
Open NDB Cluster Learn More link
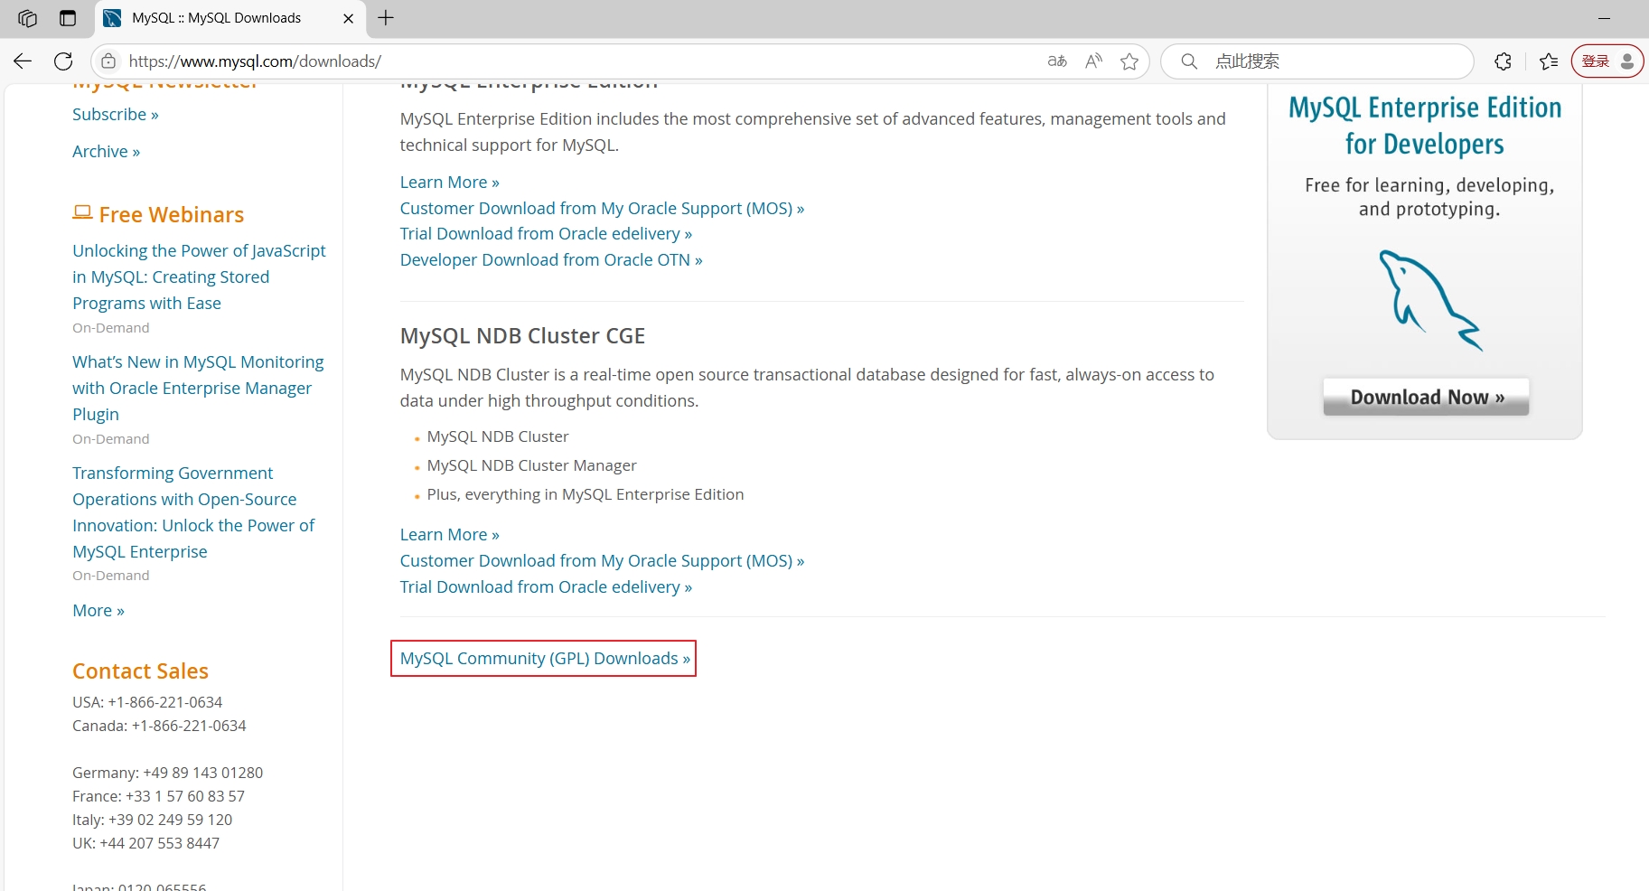(x=450, y=535)
